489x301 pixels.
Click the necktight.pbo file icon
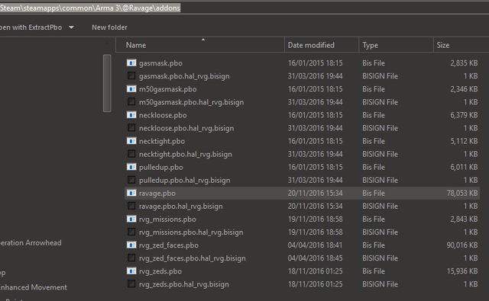pyautogui.click(x=131, y=141)
